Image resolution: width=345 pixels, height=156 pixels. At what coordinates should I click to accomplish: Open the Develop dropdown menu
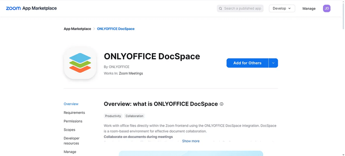[282, 8]
